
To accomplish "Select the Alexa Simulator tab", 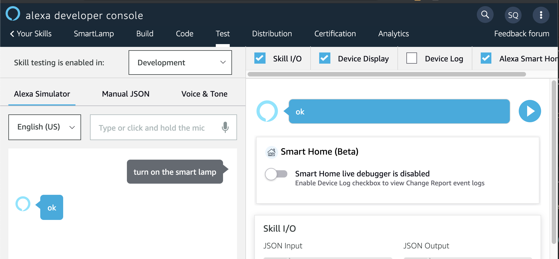I will 42,94.
